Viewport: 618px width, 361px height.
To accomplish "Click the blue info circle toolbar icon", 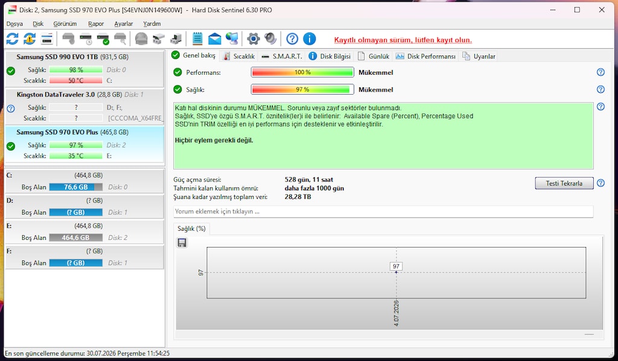I will click(x=310, y=39).
